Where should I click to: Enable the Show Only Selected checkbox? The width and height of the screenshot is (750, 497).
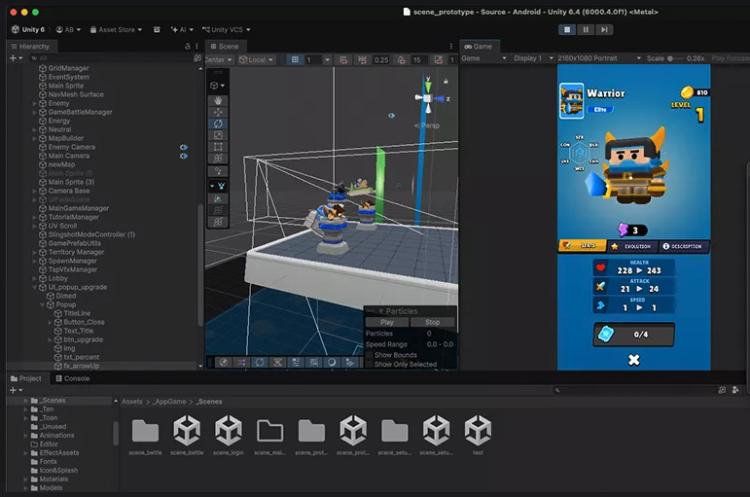[370, 364]
